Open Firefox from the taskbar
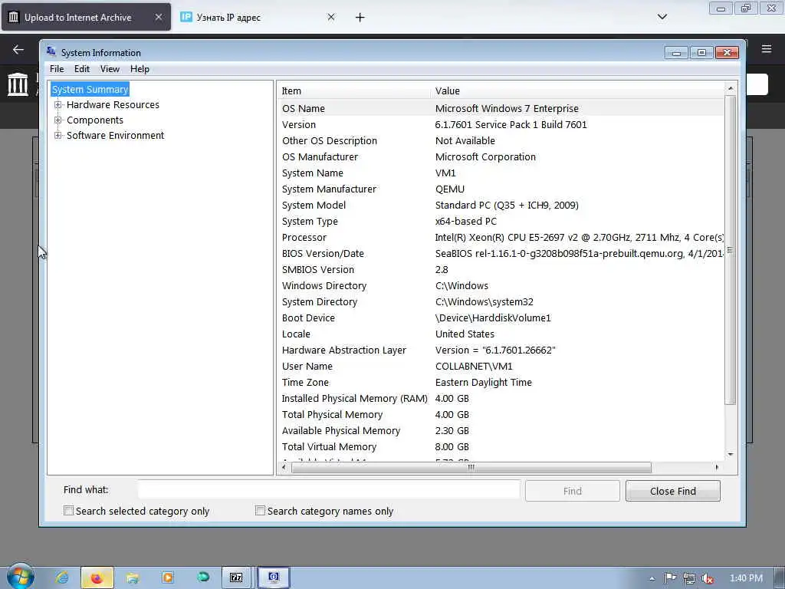The image size is (785, 589). tap(97, 578)
